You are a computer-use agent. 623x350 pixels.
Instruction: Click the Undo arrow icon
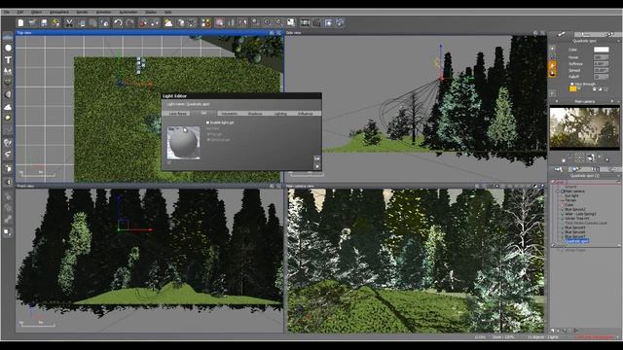(x=118, y=23)
